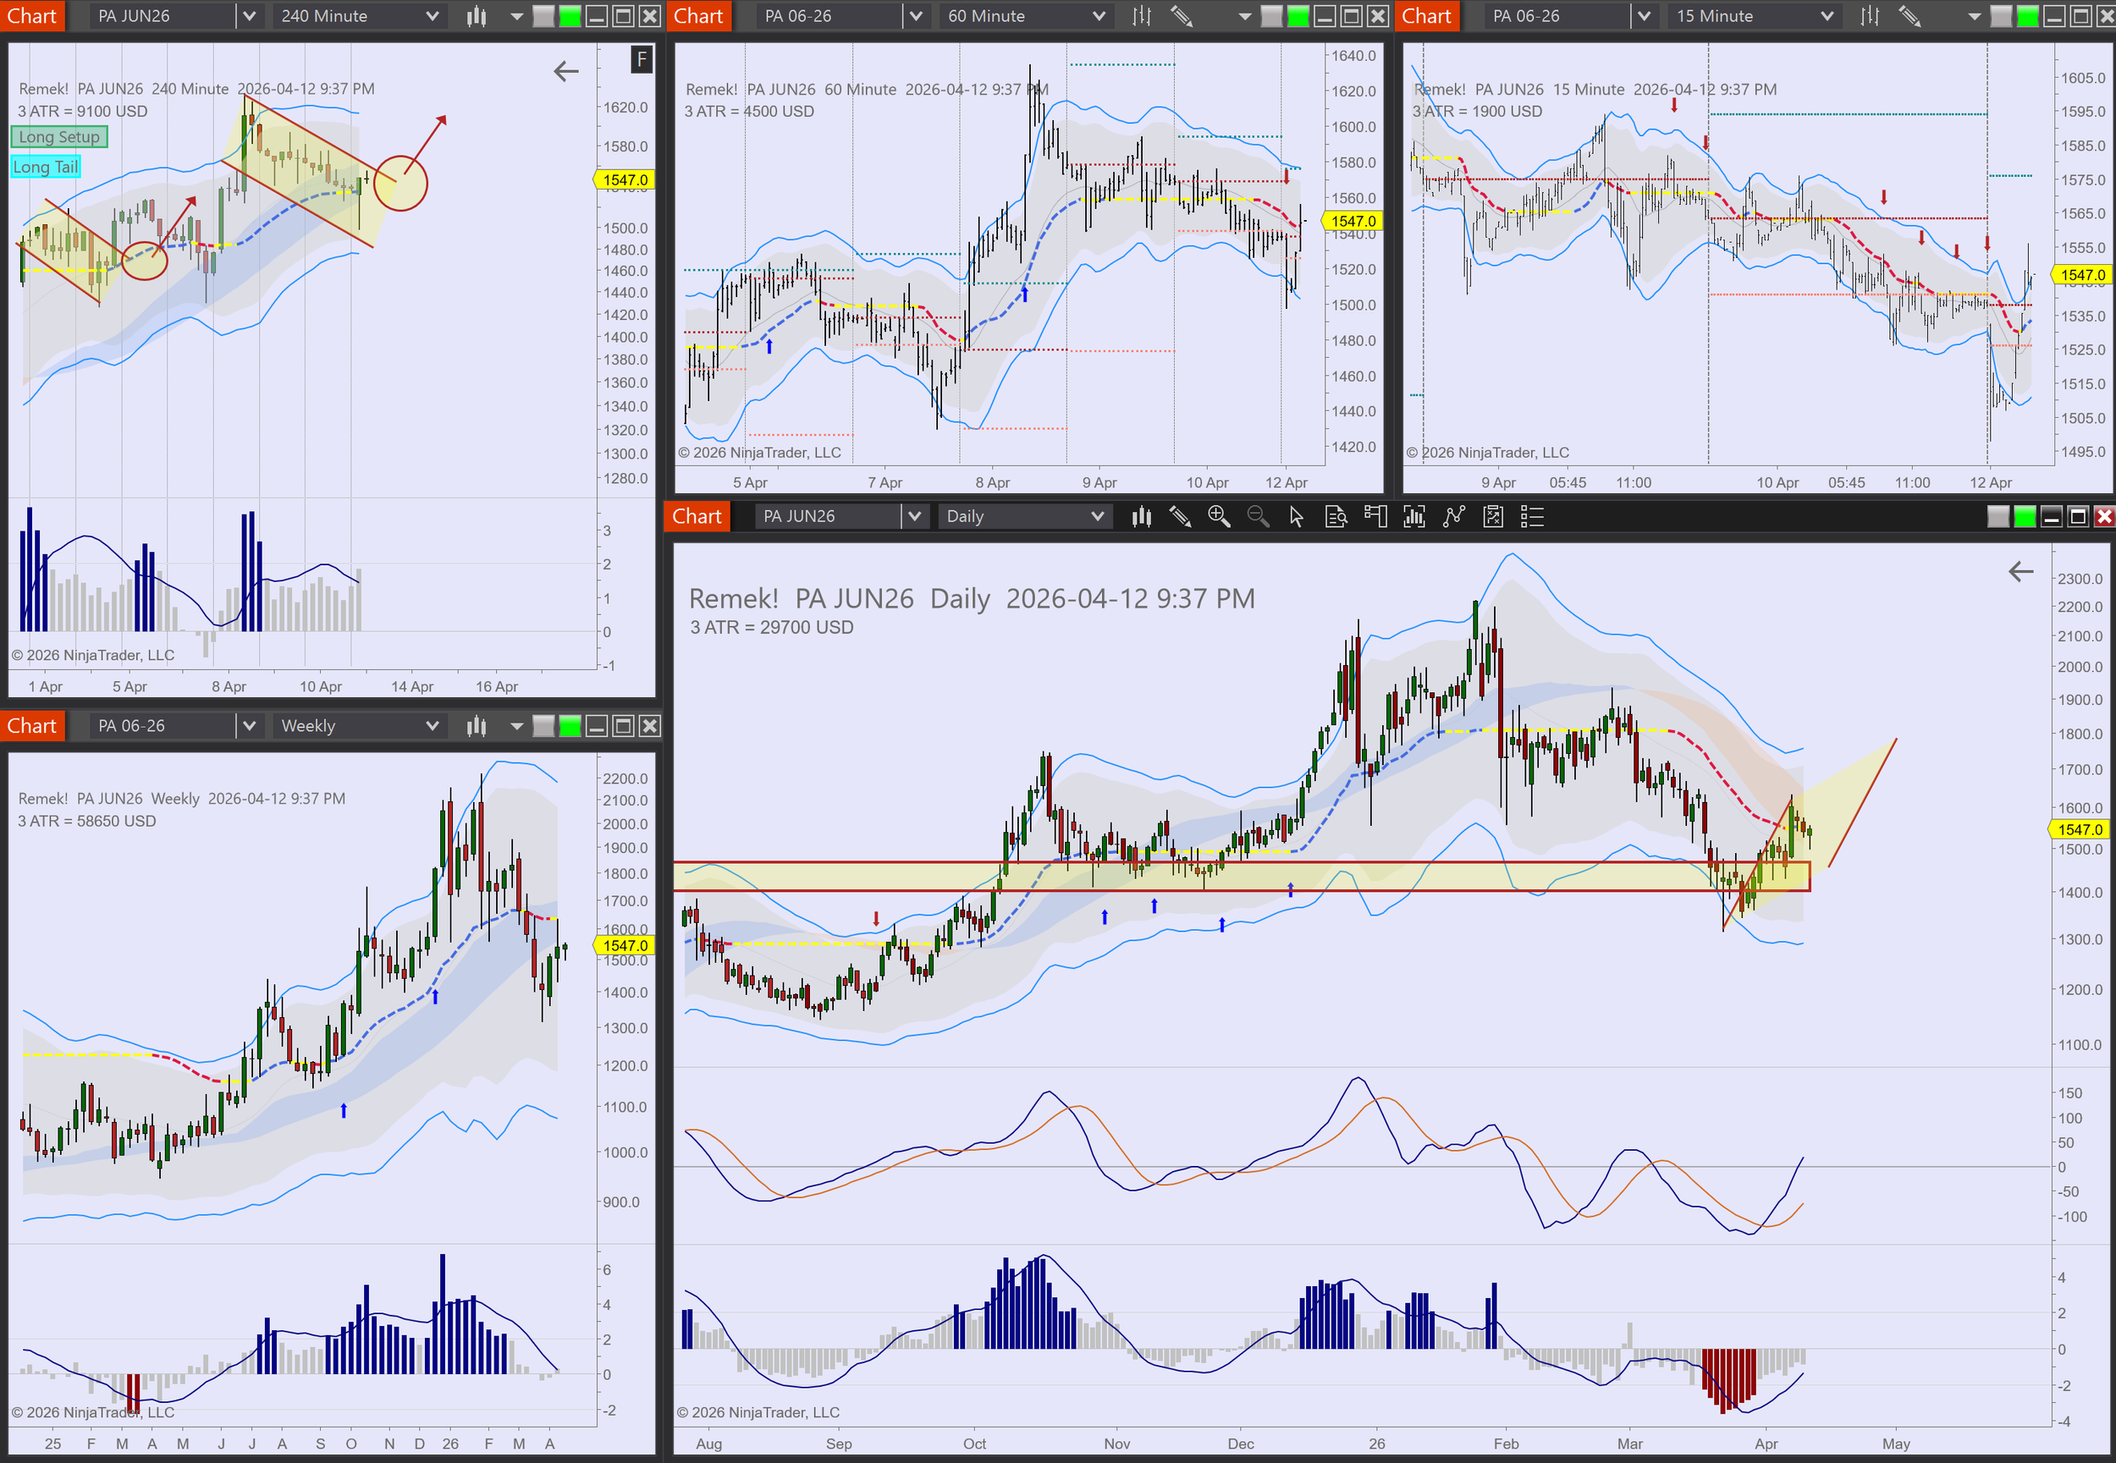Image resolution: width=2116 pixels, height=1463 pixels.
Task: Open Bar Style icon on Daily chart
Action: (1142, 517)
